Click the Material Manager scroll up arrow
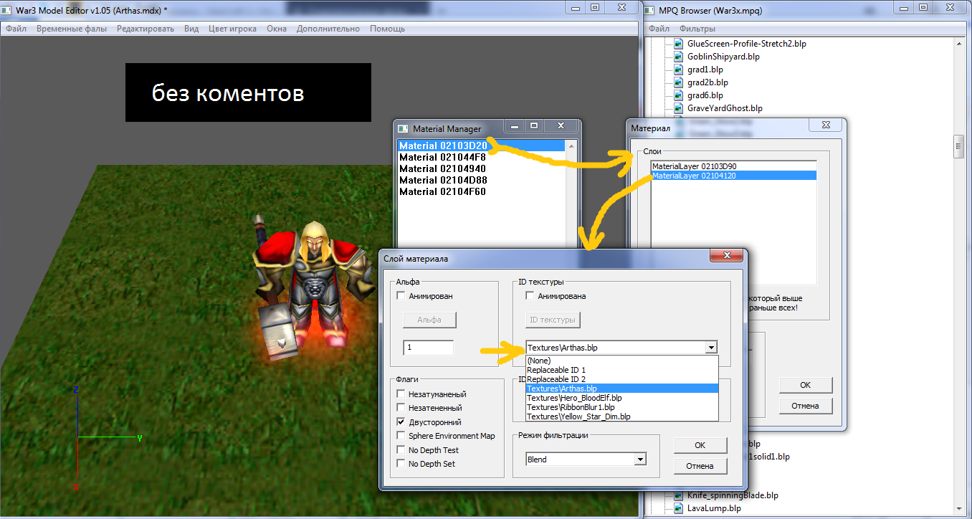Image resolution: width=972 pixels, height=519 pixels. tap(571, 146)
